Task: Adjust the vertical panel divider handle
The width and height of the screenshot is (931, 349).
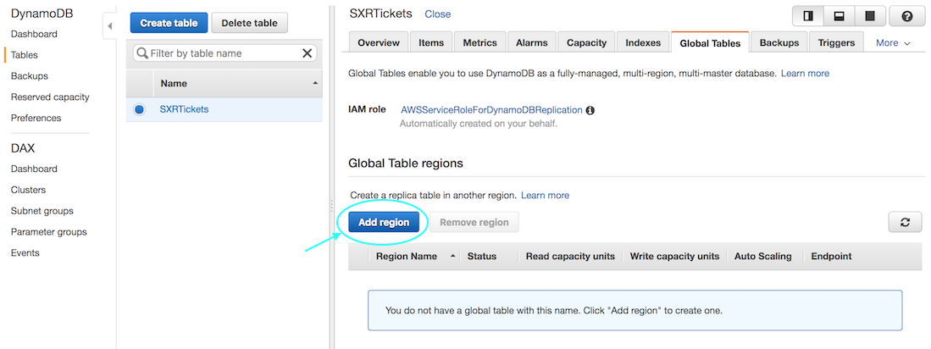Action: [331, 205]
